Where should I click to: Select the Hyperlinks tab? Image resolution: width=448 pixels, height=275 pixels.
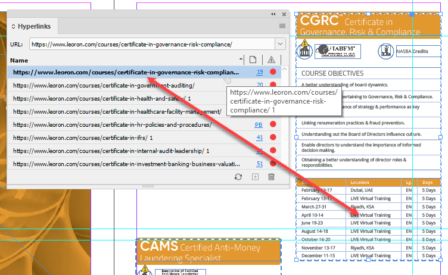[x=32, y=26]
